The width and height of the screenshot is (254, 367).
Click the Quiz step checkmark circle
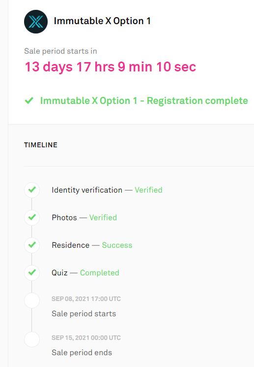[x=32, y=273]
